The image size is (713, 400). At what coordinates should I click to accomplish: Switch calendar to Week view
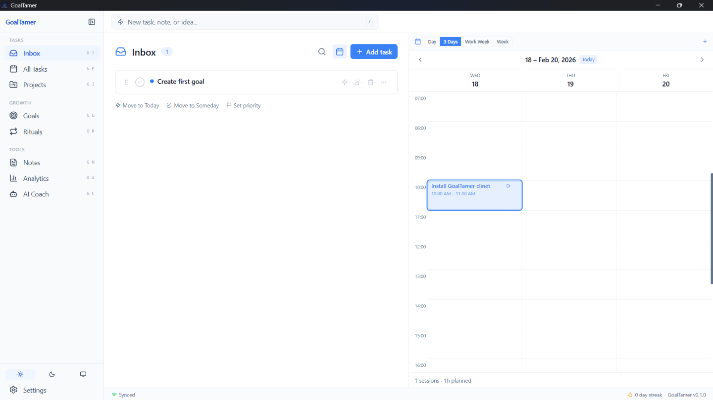[503, 42]
